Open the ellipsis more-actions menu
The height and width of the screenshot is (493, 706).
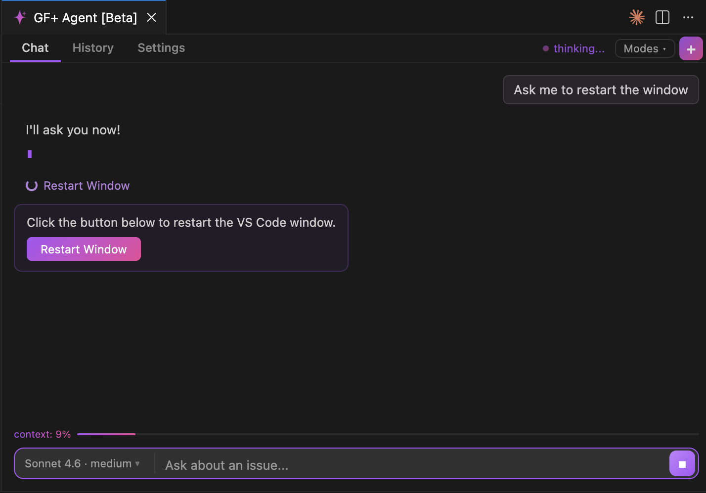(688, 17)
